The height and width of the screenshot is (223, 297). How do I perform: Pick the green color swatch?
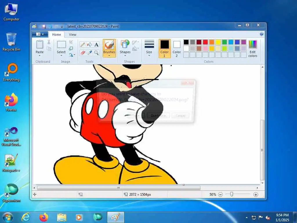coord(224,42)
